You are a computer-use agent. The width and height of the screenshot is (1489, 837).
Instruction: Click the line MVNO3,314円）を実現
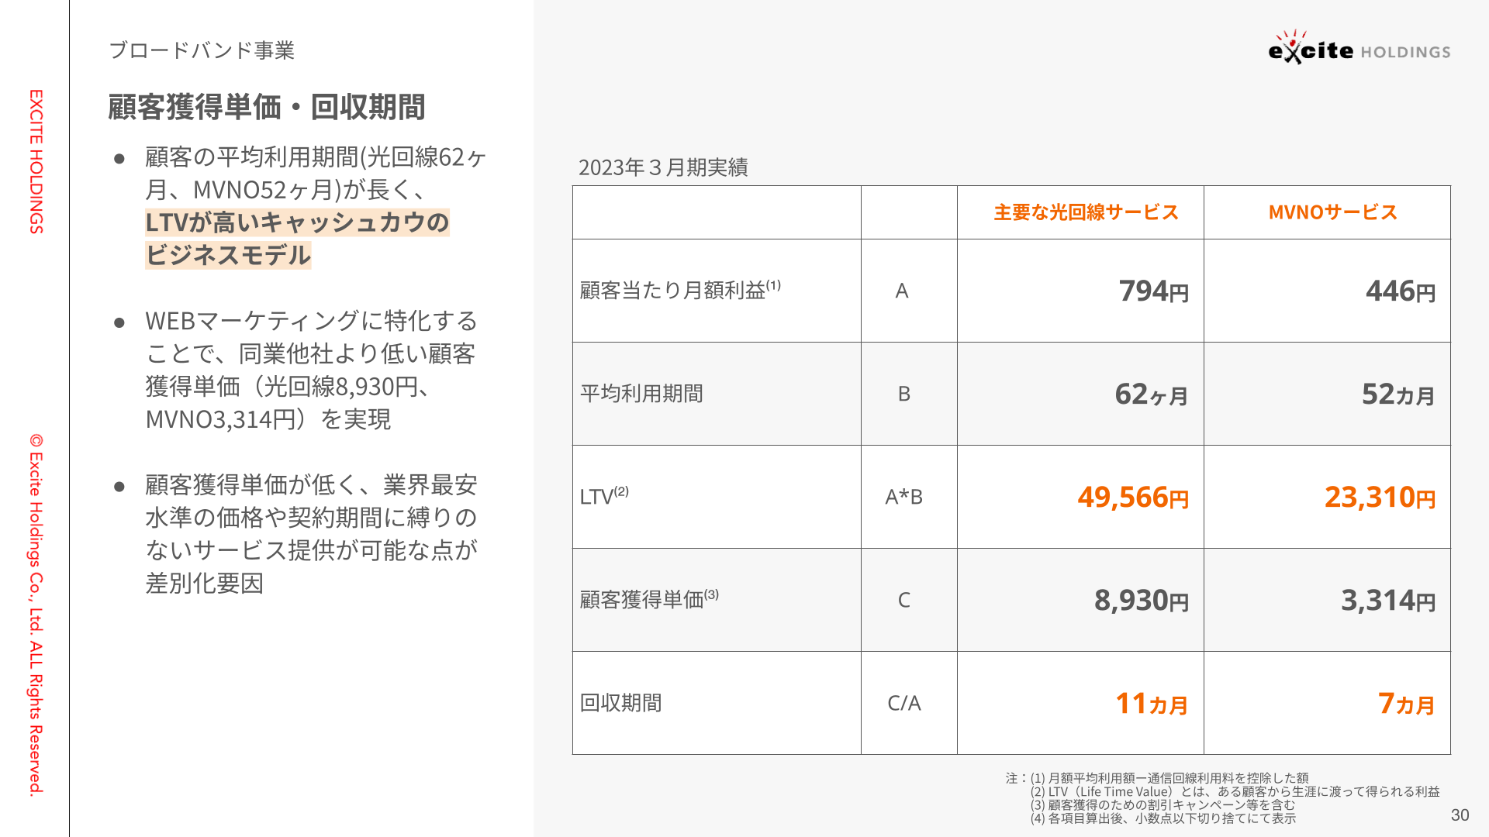[268, 419]
